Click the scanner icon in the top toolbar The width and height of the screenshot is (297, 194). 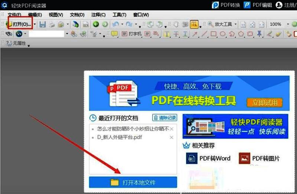click(x=76, y=24)
